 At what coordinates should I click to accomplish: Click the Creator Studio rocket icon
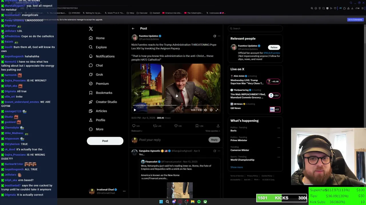(x=91, y=102)
